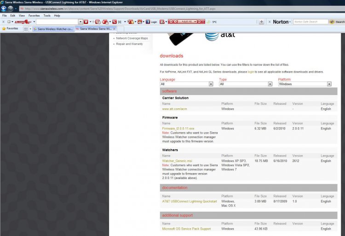This screenshot has height=236, width=345.
Task: Click the '18.75 MB' file size cell
Action: click(x=261, y=161)
